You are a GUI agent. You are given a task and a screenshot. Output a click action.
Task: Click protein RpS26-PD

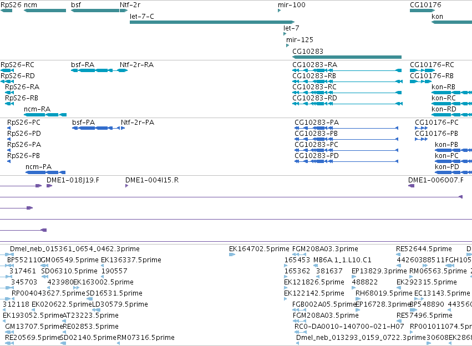[x=24, y=134]
